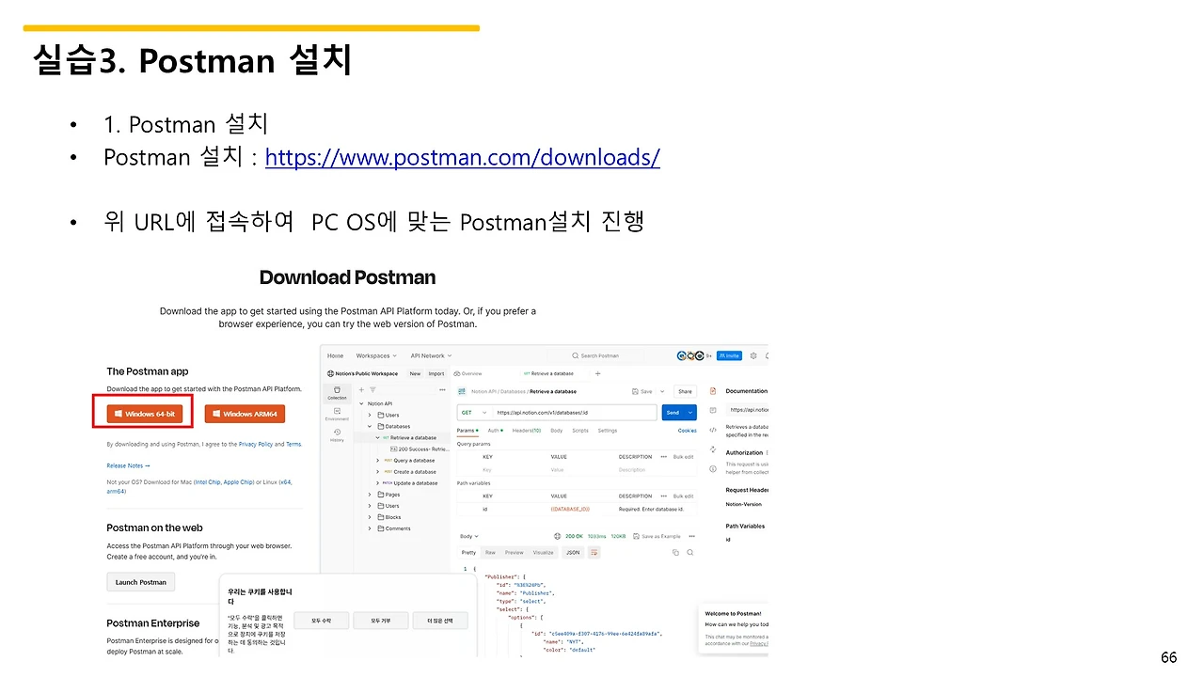Click the filter icon above the collection tree
Screen dimensions: 1204x677
(372, 390)
